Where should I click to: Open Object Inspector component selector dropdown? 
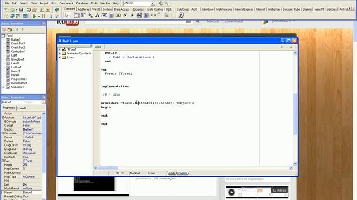(44, 102)
